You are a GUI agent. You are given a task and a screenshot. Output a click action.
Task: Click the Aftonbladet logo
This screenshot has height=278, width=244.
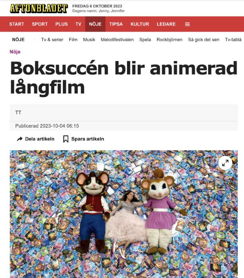(39, 8)
